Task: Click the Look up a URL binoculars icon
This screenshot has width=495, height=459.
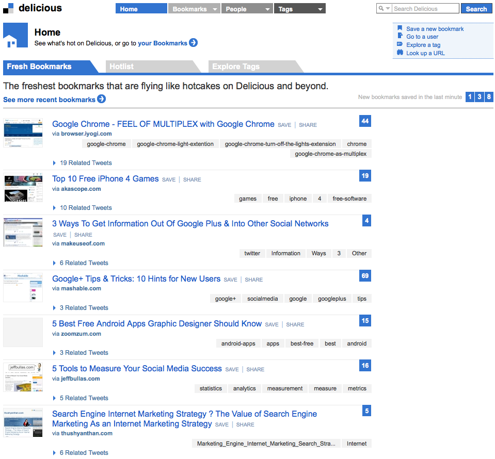Action: [400, 53]
